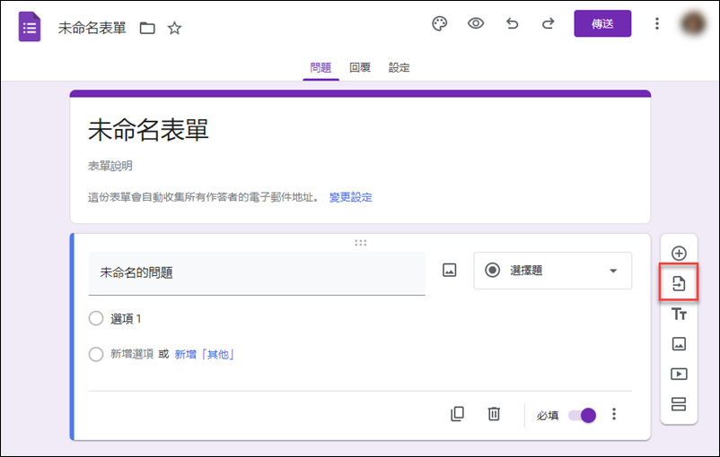This screenshot has width=720, height=457.
Task: Switch to the 問題 tab
Action: [x=320, y=68]
